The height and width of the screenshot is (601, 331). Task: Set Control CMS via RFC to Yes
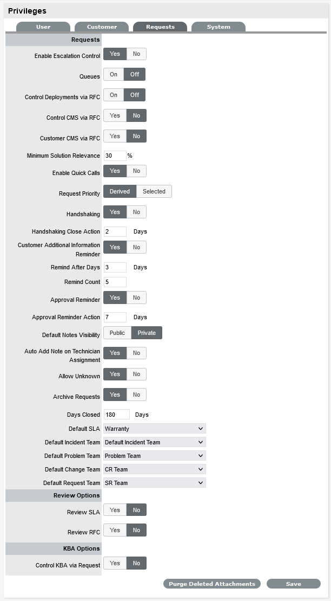(x=115, y=116)
